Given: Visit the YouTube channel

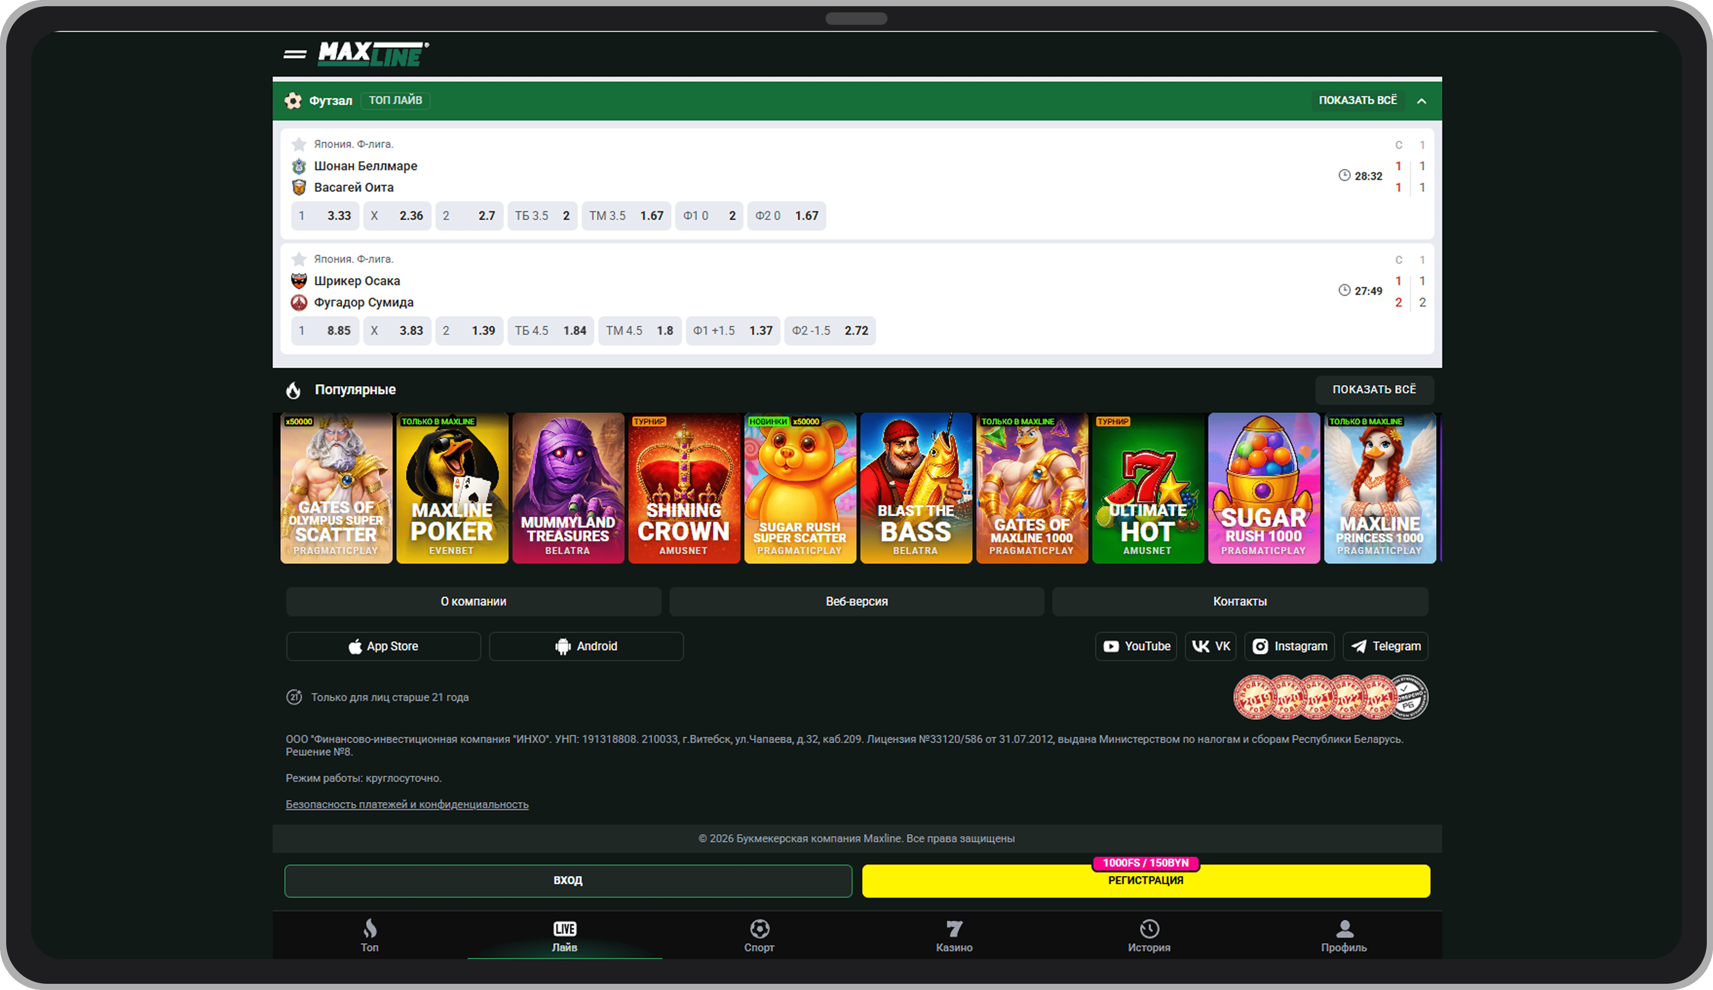Looking at the screenshot, I should [x=1137, y=647].
